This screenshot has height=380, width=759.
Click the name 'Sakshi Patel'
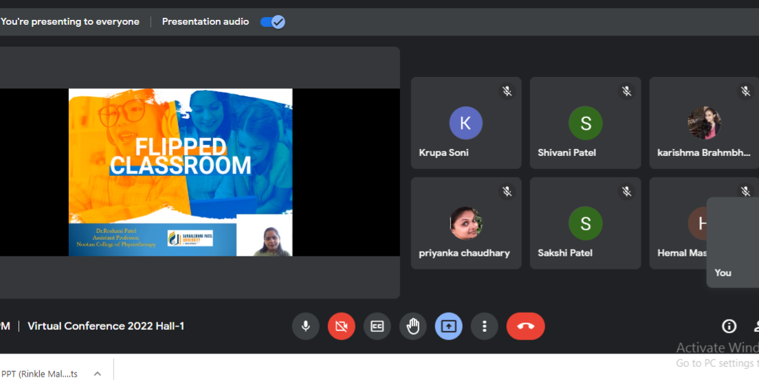coord(565,253)
